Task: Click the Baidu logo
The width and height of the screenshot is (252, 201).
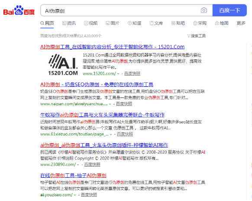Action: pos(19,10)
